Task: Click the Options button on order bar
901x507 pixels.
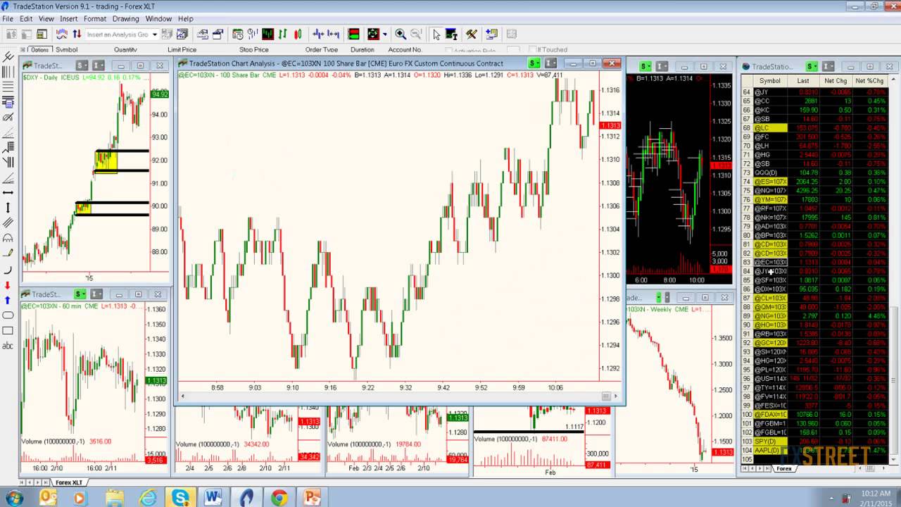Action: click(x=39, y=50)
